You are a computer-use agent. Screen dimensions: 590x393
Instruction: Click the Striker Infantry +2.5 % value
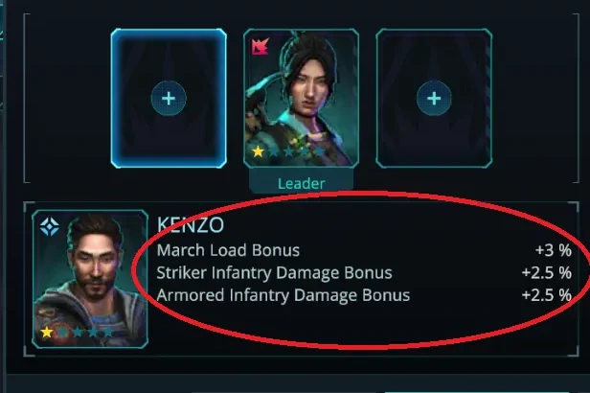547,273
